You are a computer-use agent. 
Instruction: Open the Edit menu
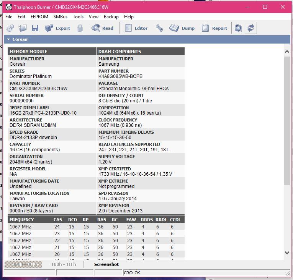pyautogui.click(x=21, y=17)
